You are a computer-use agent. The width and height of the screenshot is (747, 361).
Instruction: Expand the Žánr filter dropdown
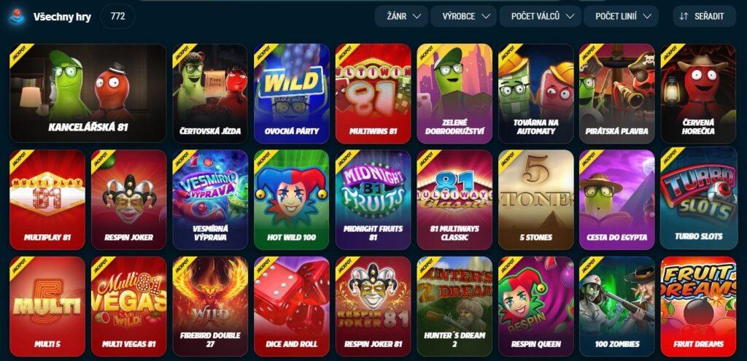[x=401, y=16]
